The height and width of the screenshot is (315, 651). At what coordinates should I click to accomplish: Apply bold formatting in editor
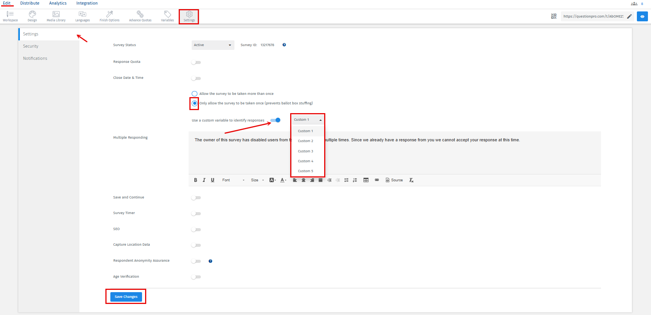(x=195, y=180)
